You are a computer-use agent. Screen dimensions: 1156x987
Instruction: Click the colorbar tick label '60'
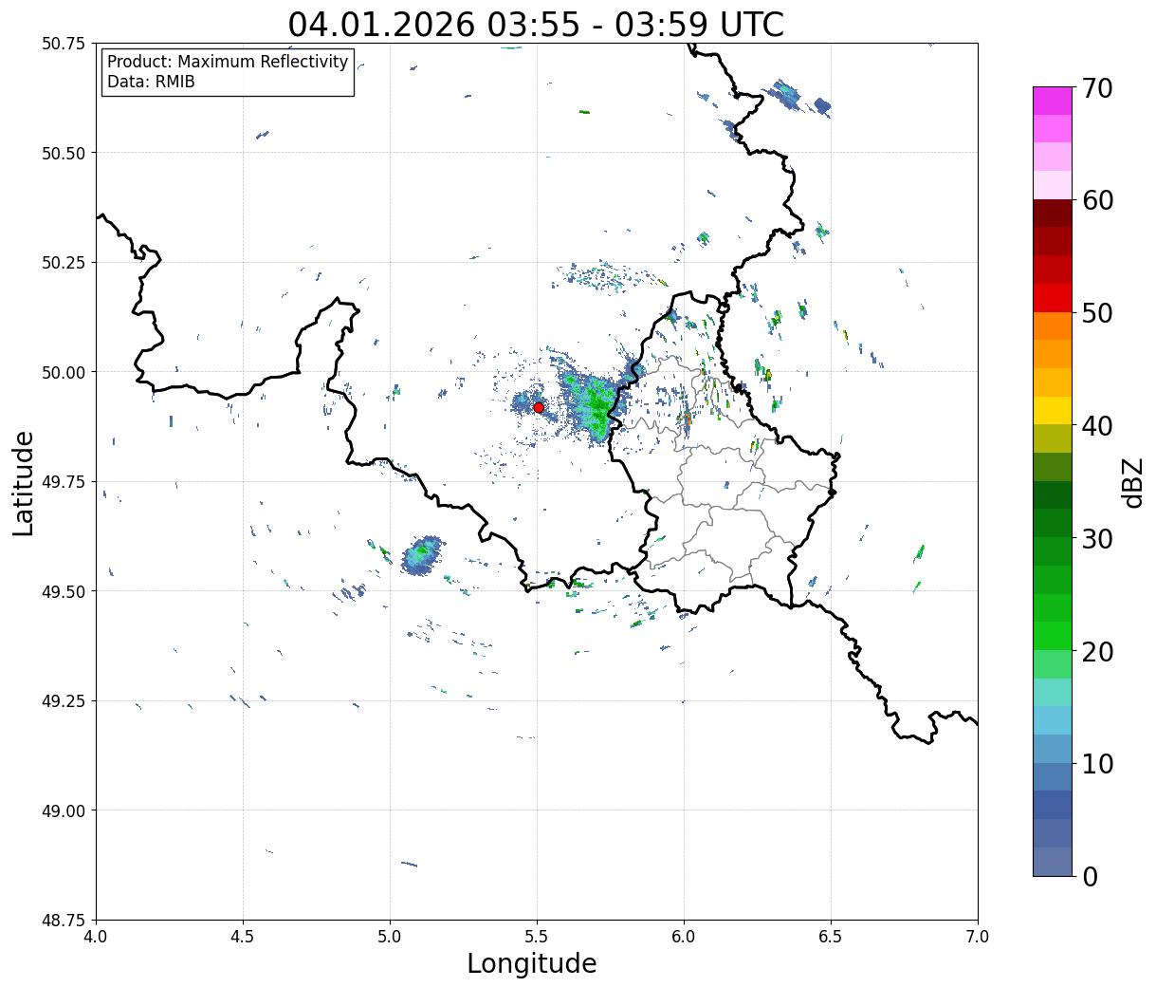[x=1097, y=200]
